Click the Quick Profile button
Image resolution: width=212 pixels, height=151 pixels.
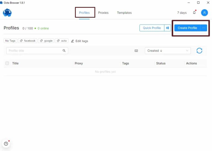click(x=152, y=28)
